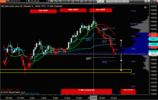Toggle the chart trader icon
The width and height of the screenshot is (158, 100).
[x=77, y=1]
